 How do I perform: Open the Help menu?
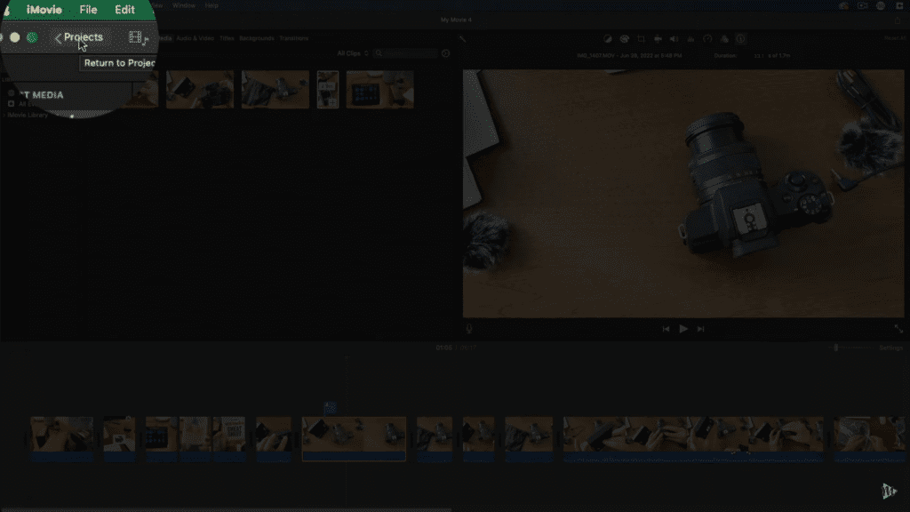coord(212,6)
